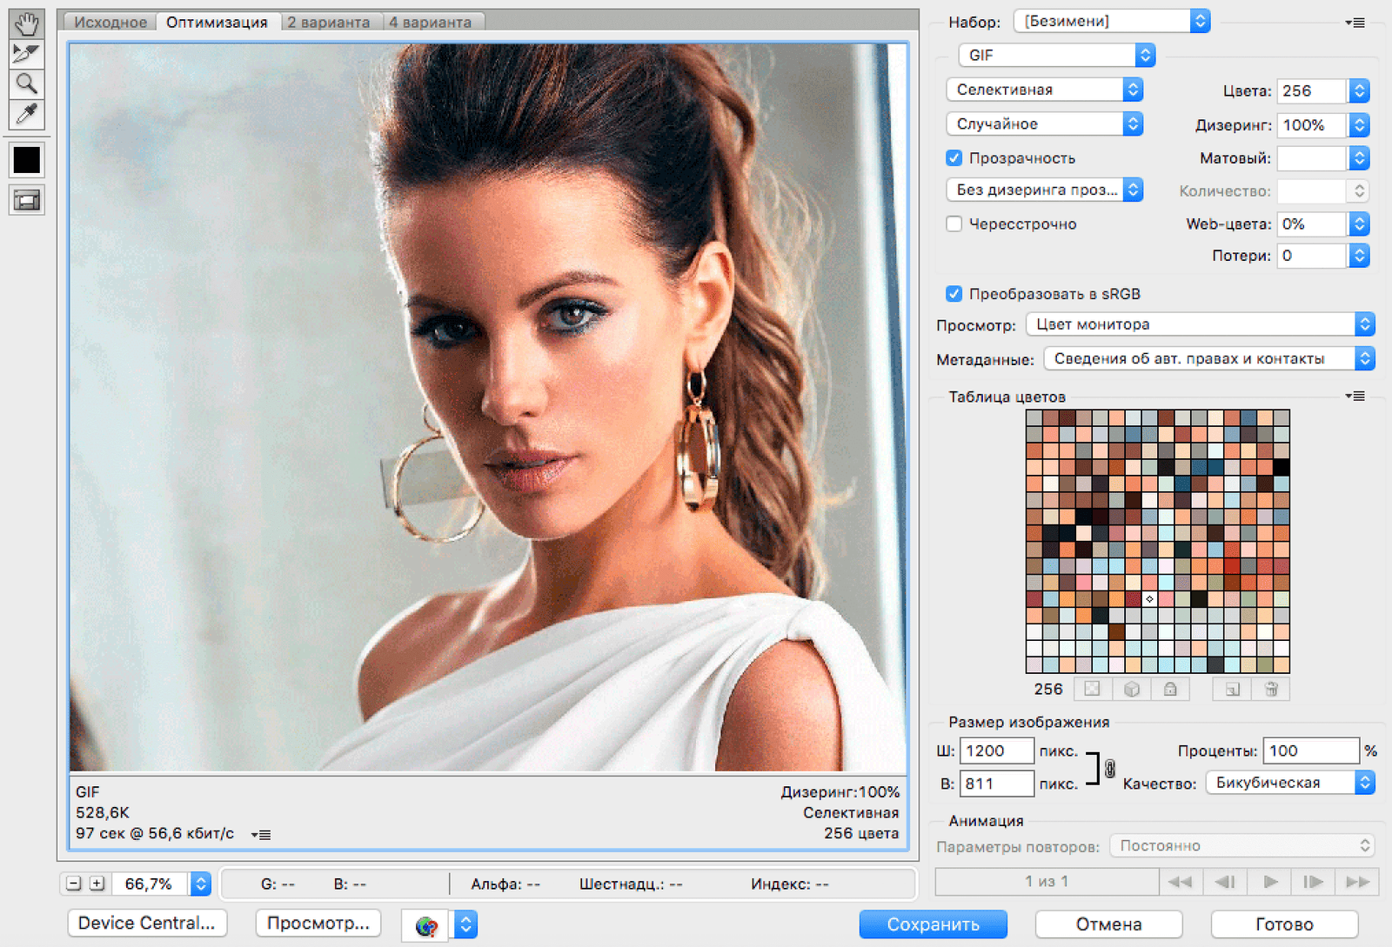Open the GIF format dropdown
1392x947 pixels.
point(1056,55)
